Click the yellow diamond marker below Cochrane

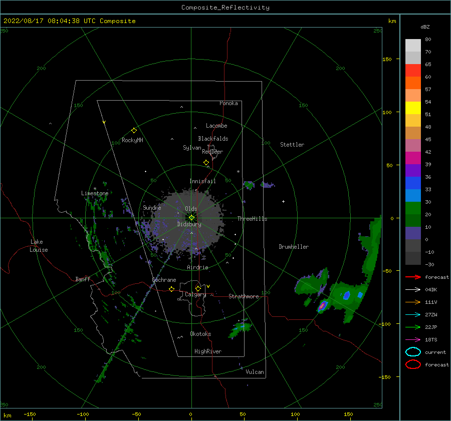pos(171,289)
